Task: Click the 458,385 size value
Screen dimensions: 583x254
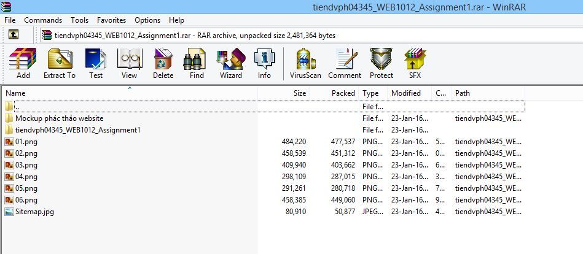Action: tap(294, 200)
